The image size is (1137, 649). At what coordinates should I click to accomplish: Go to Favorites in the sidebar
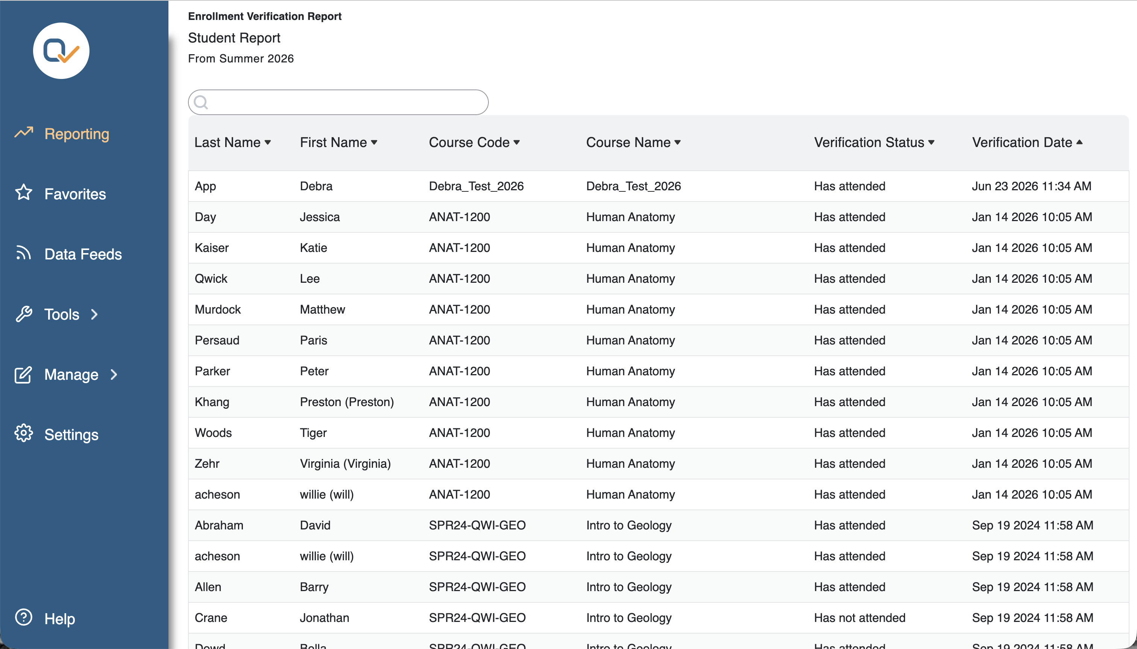(75, 194)
